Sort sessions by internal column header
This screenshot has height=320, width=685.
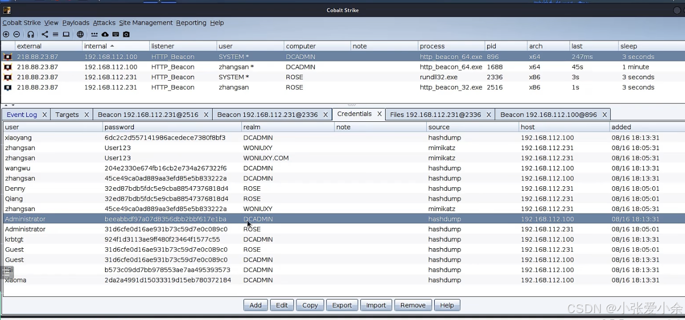(x=115, y=46)
